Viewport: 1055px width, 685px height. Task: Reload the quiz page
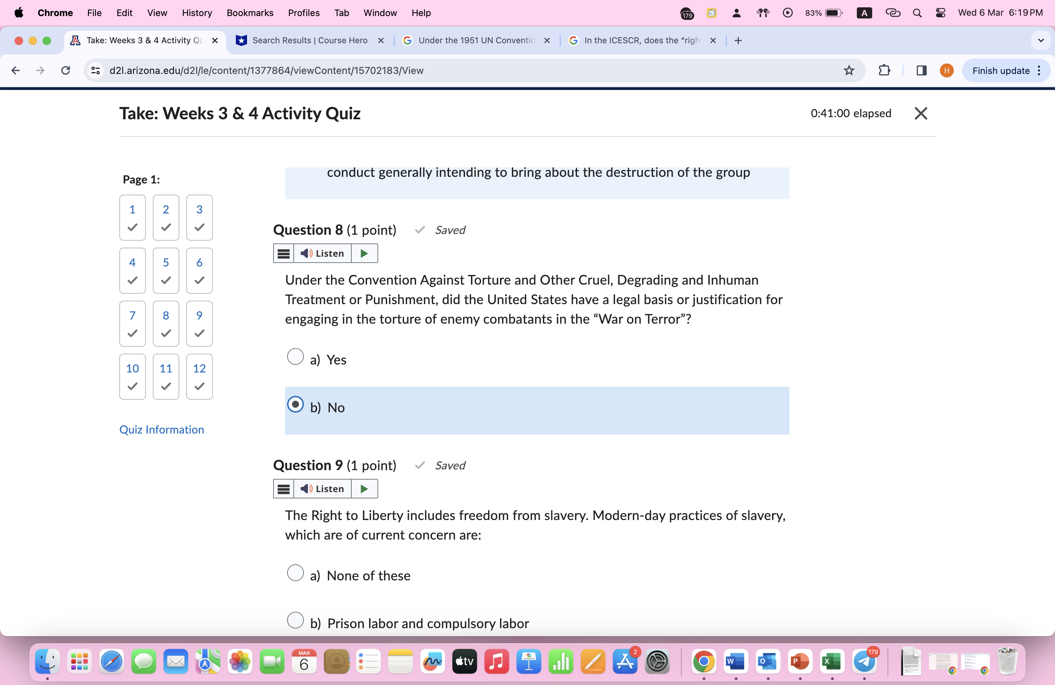coord(66,70)
